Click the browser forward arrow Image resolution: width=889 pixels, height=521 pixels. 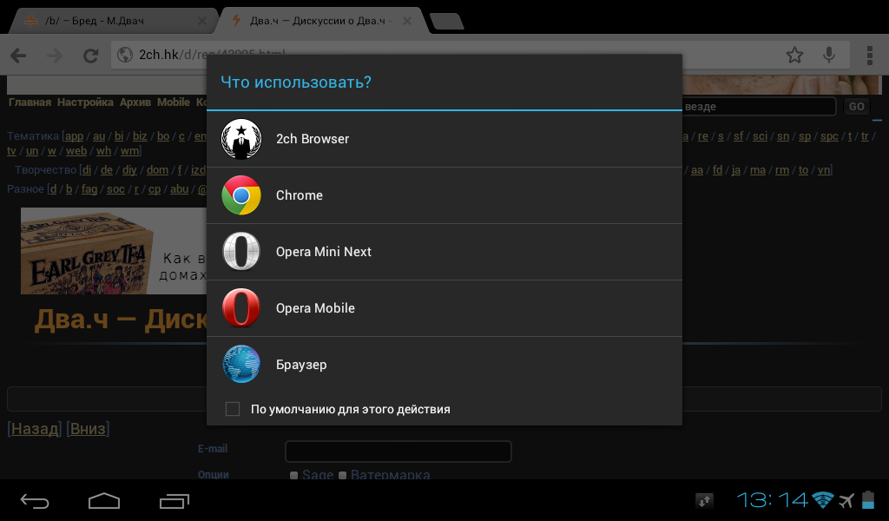click(x=55, y=55)
